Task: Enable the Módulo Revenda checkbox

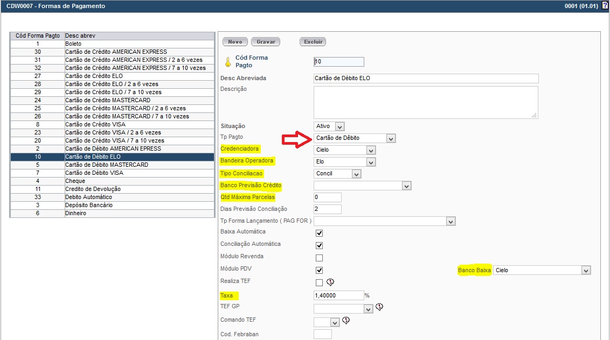Action: (x=319, y=258)
